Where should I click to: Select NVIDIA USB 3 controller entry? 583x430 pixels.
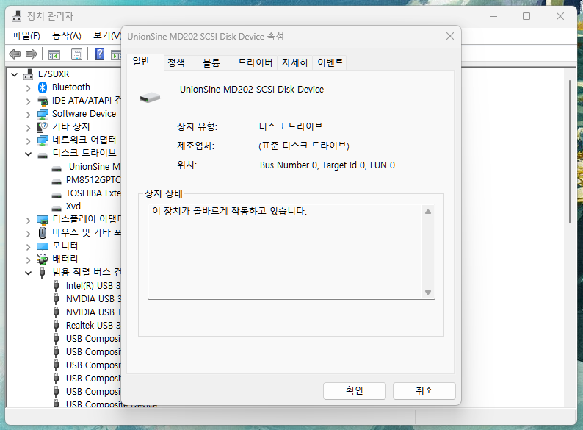pos(93,299)
